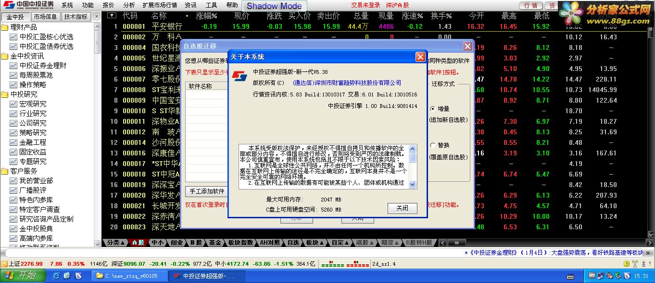Viewport: 655px width, 283px height.
Task: Click the yellow round icon in status bar
Action: tap(626, 264)
